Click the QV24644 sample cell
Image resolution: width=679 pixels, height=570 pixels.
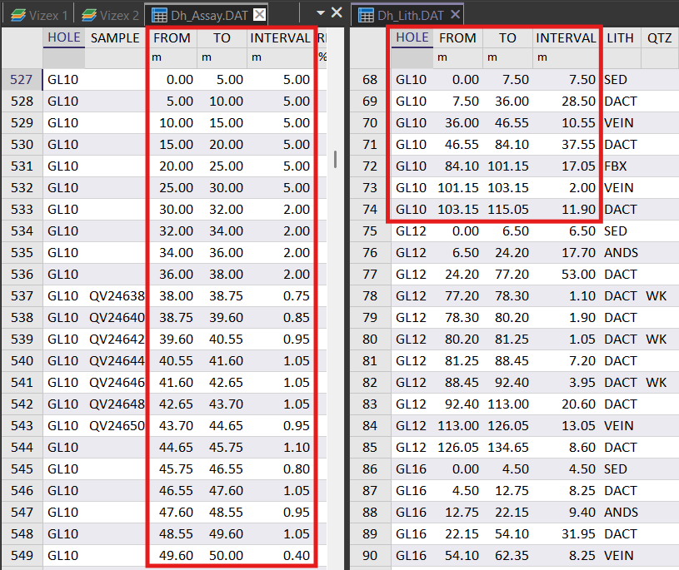tap(117, 360)
